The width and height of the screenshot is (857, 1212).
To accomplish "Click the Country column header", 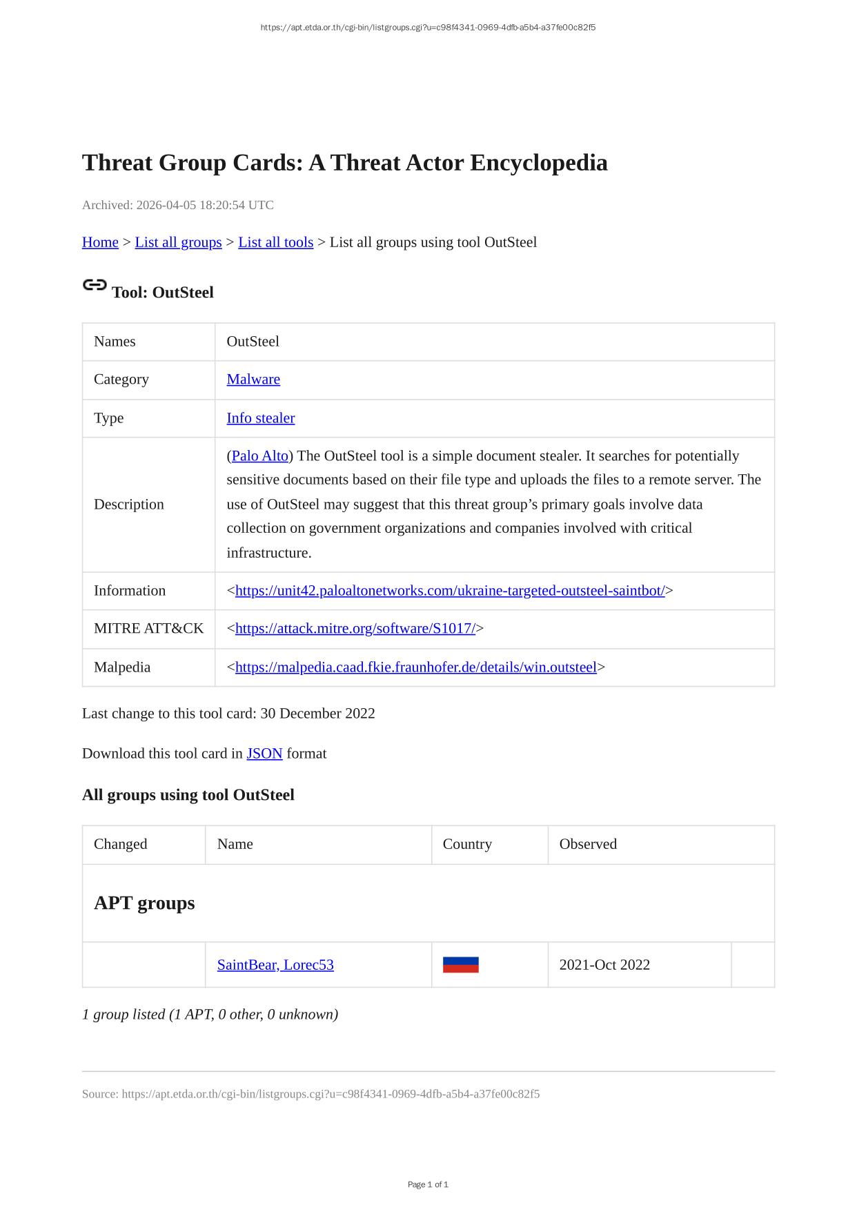I will pos(467,844).
